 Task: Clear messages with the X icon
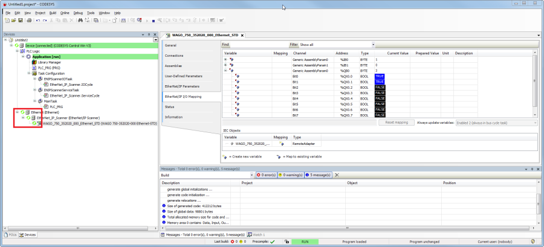337,175
